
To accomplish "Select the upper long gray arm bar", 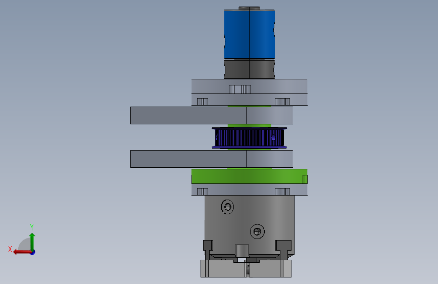I will [212, 115].
